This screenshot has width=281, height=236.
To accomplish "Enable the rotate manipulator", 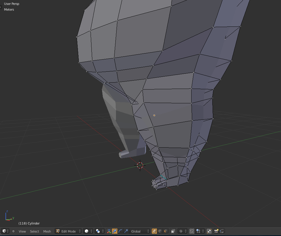I will point(120,231).
